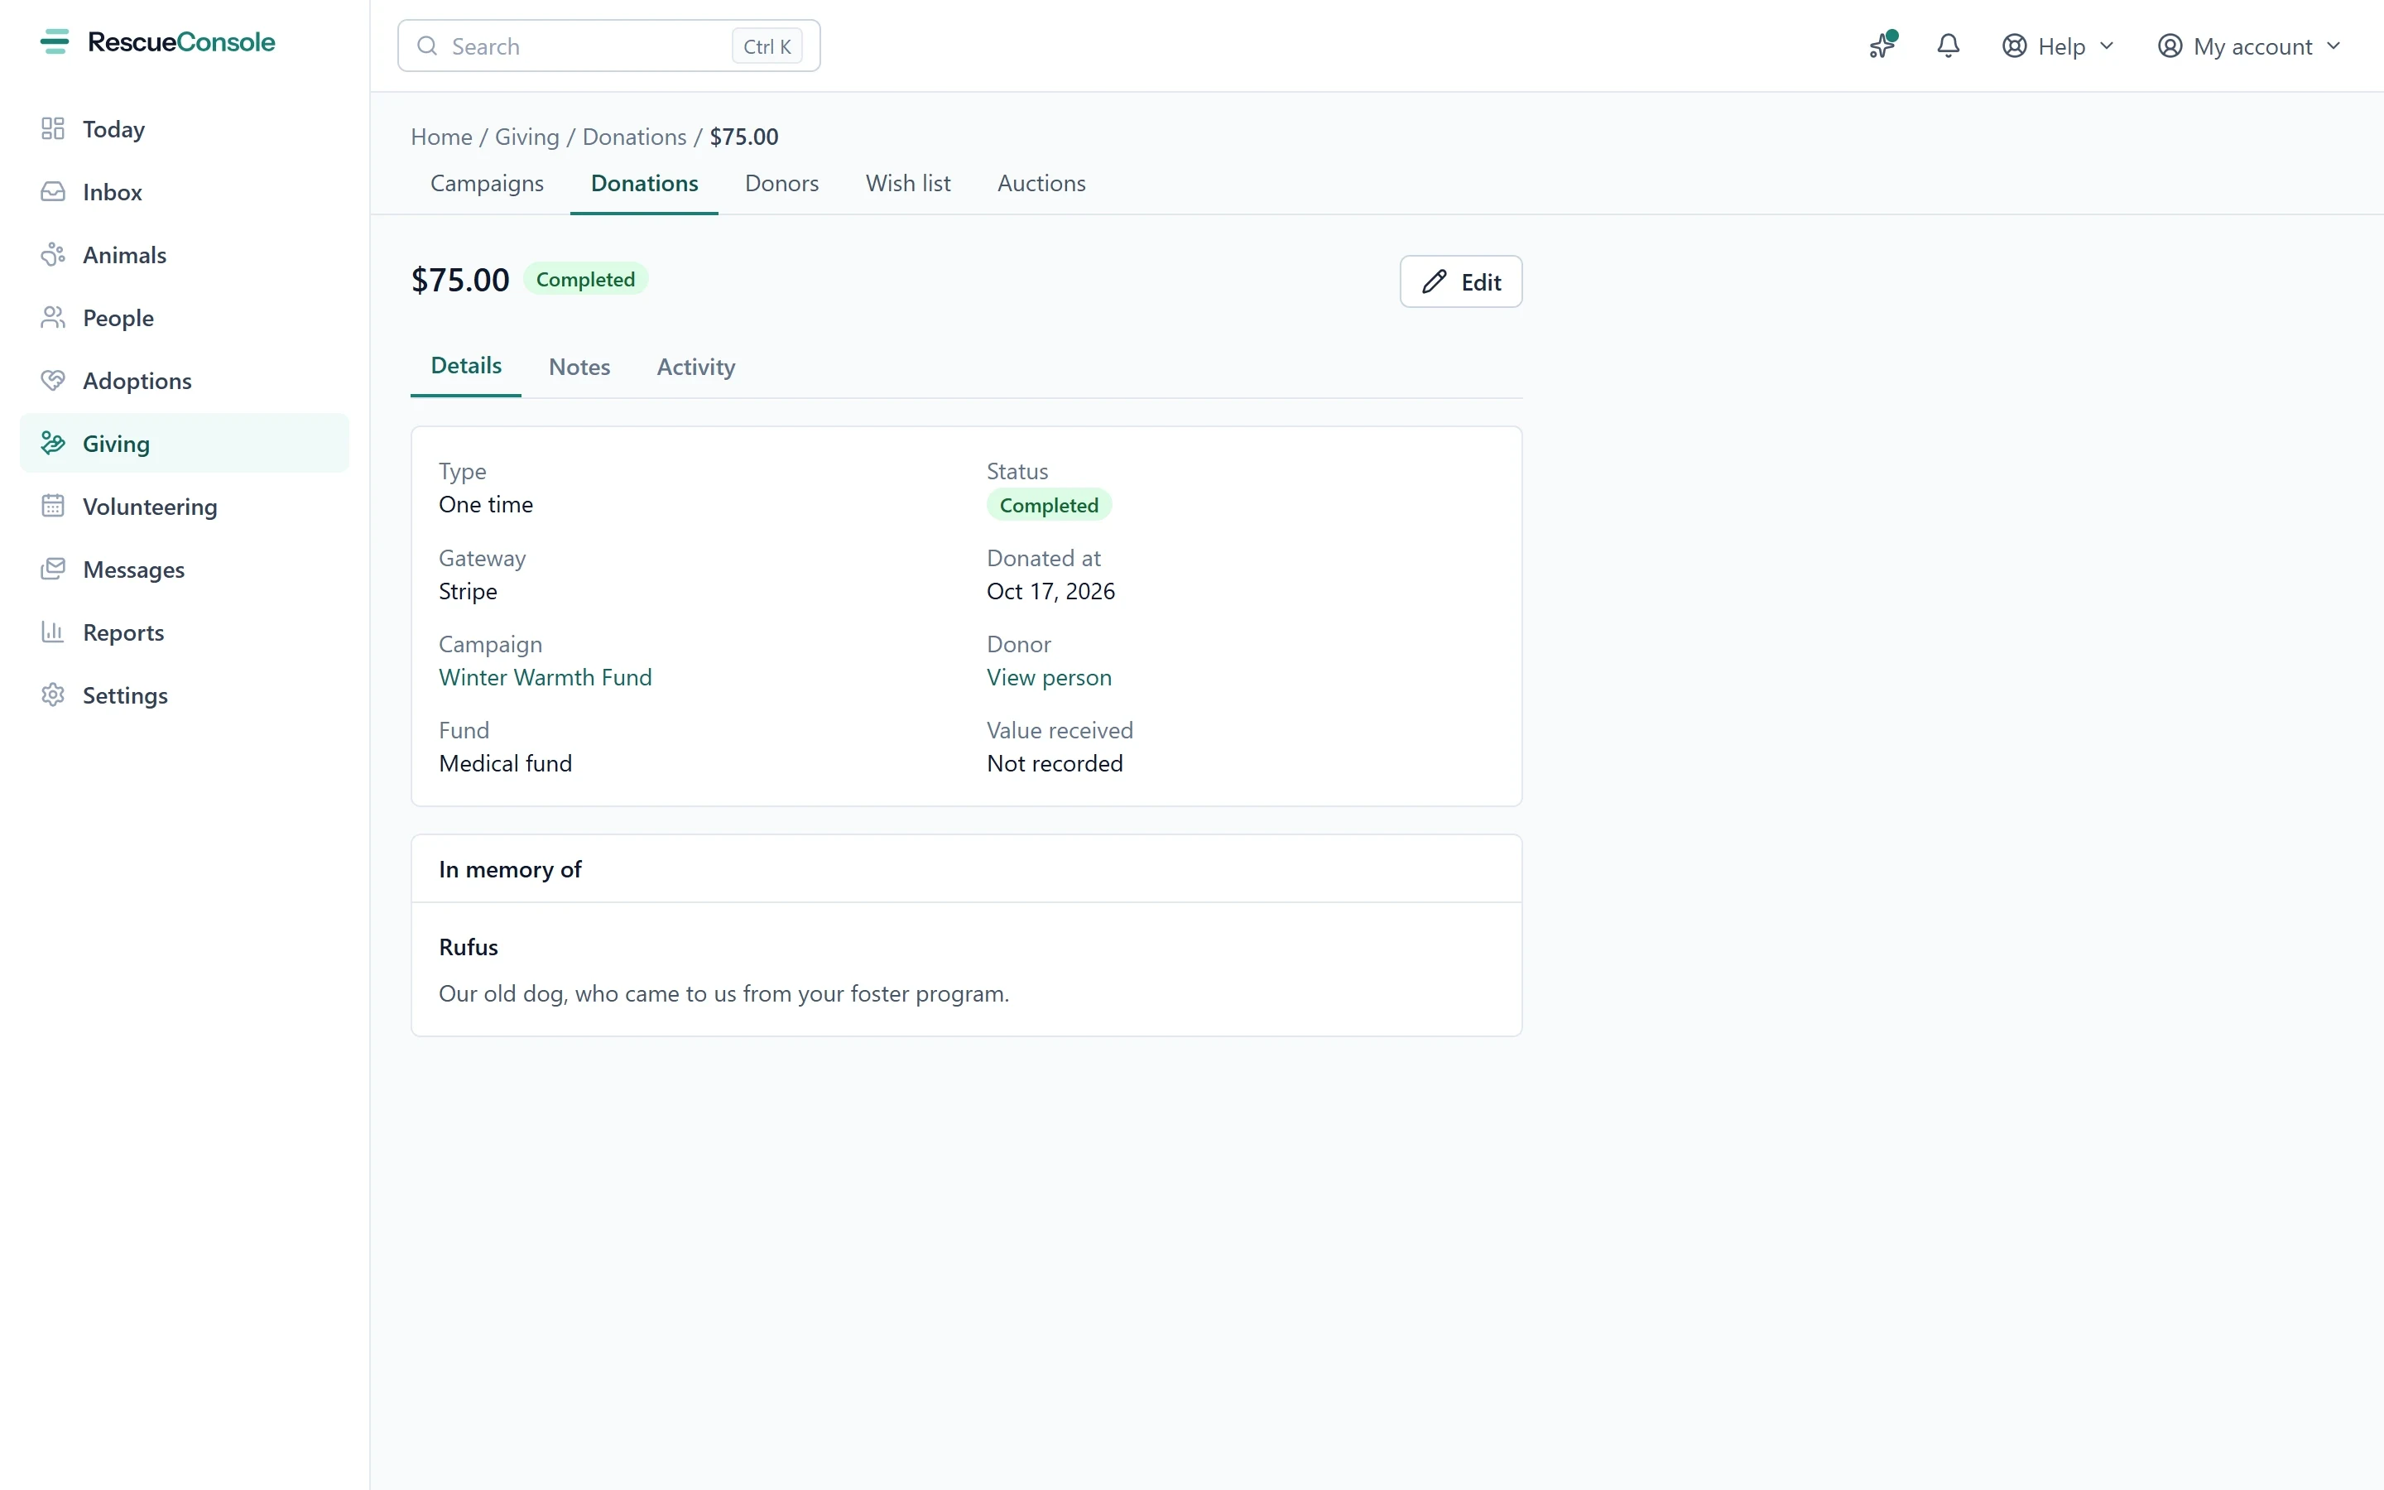The width and height of the screenshot is (2384, 1490).
Task: Go to Home in the breadcrumb
Action: (441, 137)
